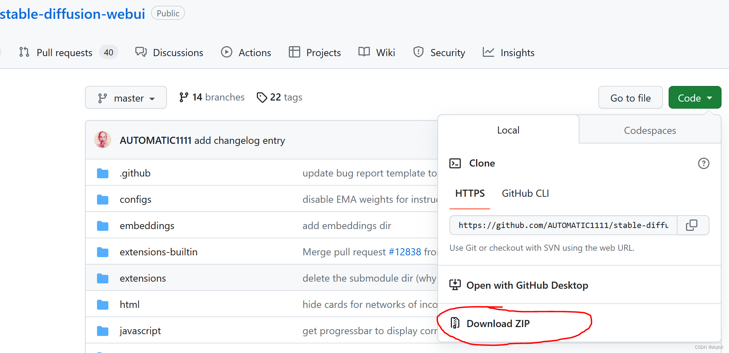
Task: Click the Download ZIP file icon
Action: [455, 323]
